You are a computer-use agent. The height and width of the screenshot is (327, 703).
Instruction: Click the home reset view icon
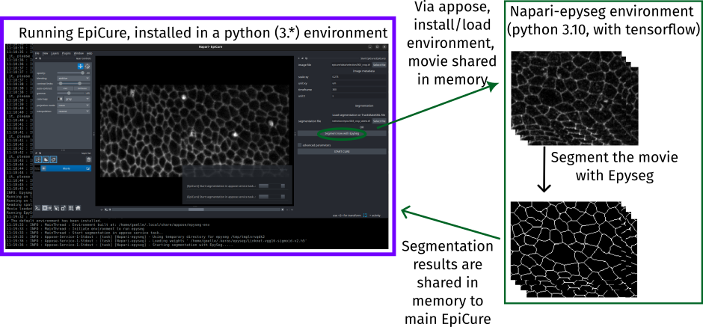tap(79, 207)
